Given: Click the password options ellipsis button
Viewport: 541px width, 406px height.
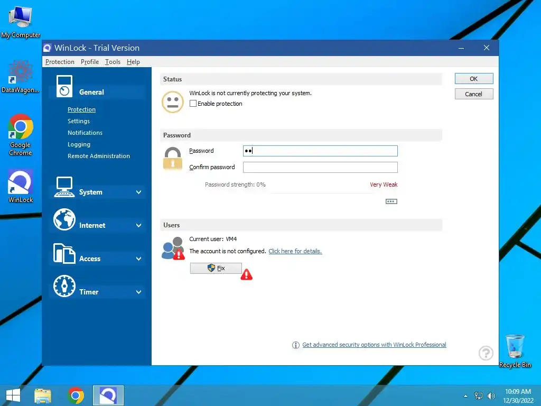Looking at the screenshot, I should pyautogui.click(x=391, y=201).
